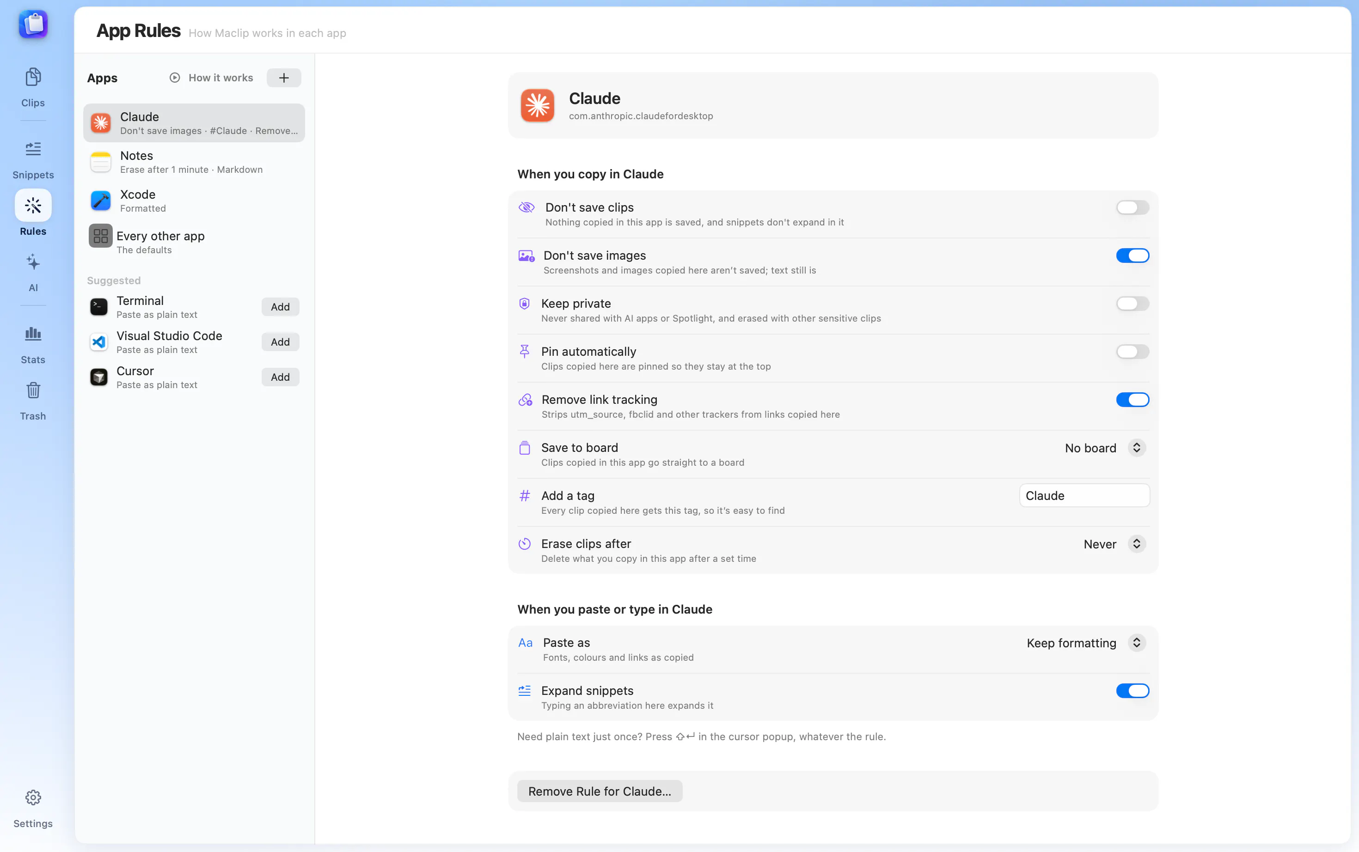This screenshot has width=1359, height=852.
Task: Turn on the Keep private switch
Action: [x=1132, y=304]
